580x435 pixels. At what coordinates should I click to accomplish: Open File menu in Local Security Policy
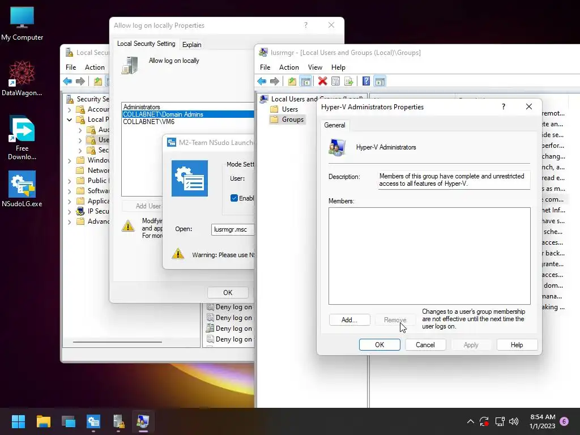click(x=71, y=67)
